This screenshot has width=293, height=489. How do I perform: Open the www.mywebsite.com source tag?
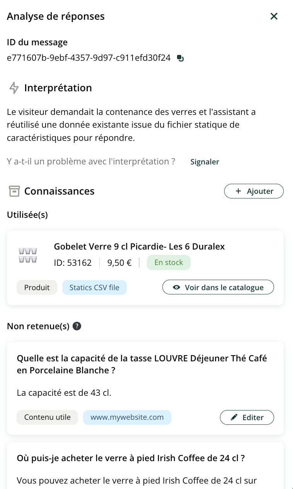click(127, 417)
